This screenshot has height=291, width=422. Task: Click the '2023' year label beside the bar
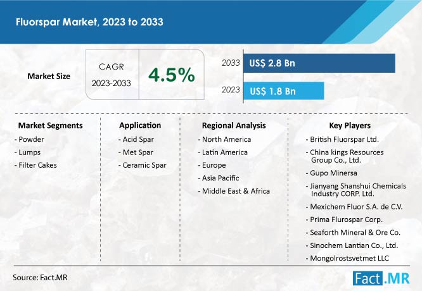(x=231, y=90)
